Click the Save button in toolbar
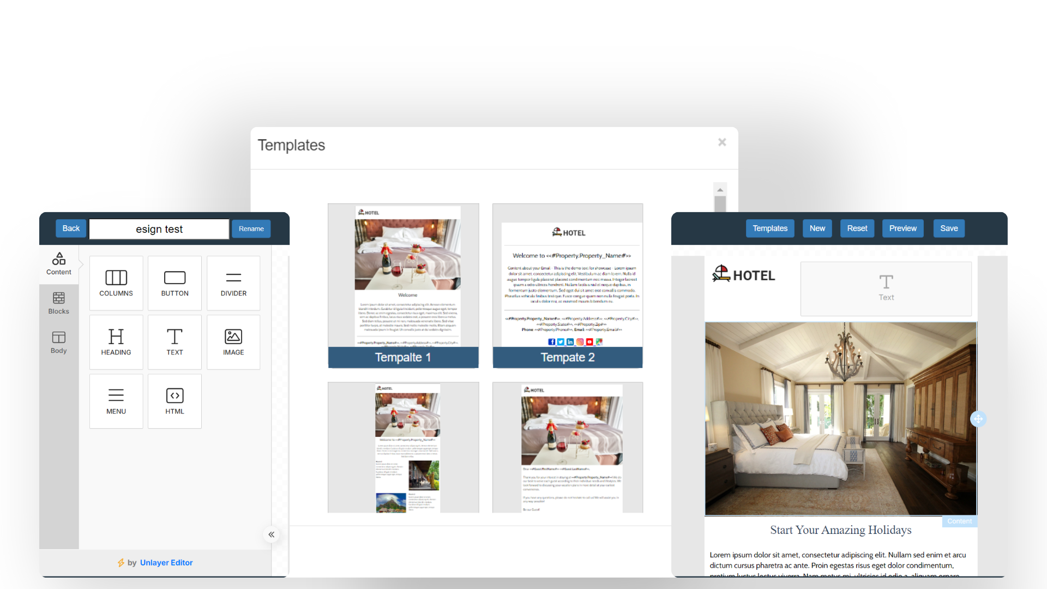The image size is (1047, 589). tap(948, 228)
